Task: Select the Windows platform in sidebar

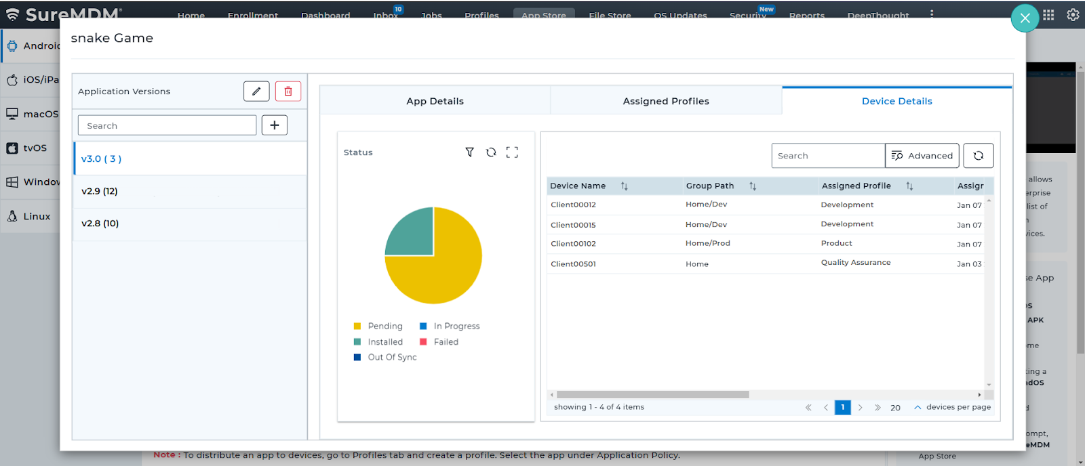Action: click(31, 182)
